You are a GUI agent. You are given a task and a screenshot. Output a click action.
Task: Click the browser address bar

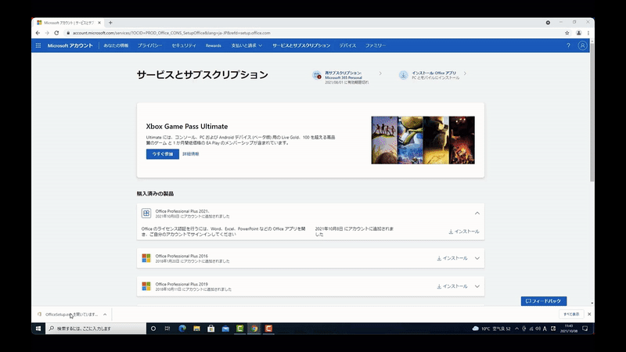click(x=314, y=33)
